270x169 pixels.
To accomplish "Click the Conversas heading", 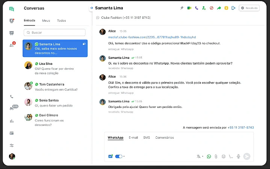I will [x=34, y=8].
